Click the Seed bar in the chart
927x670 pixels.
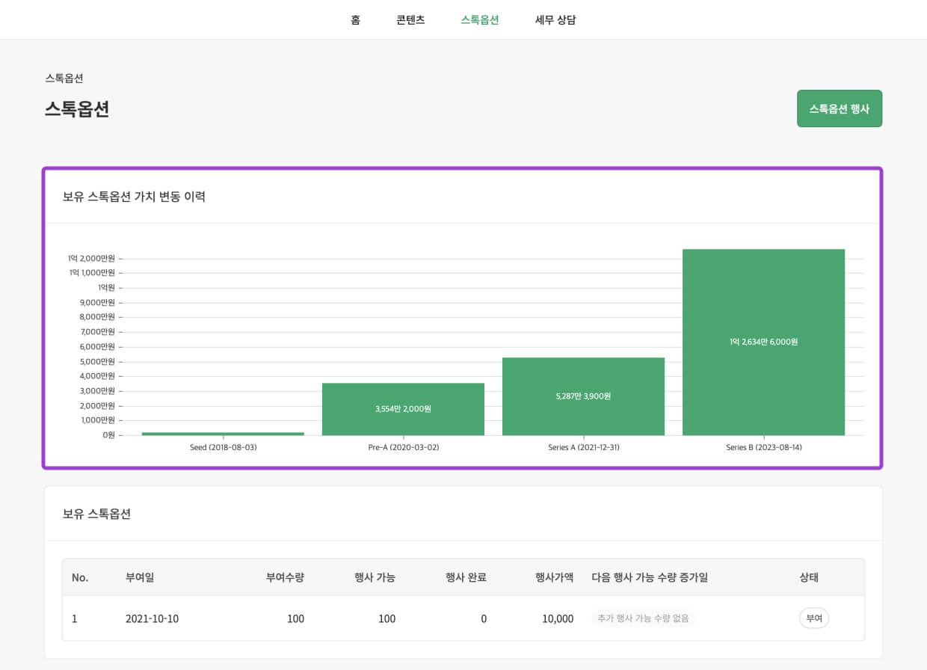(223, 433)
